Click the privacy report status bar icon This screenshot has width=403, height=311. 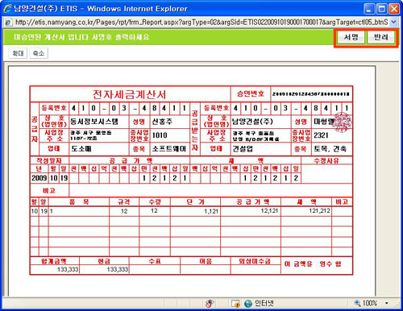point(210,304)
